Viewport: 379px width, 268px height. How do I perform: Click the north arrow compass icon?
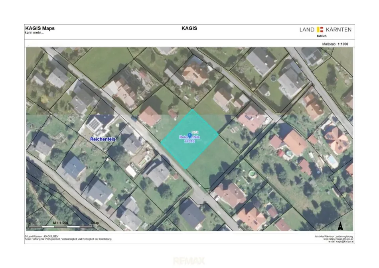coord(340,226)
